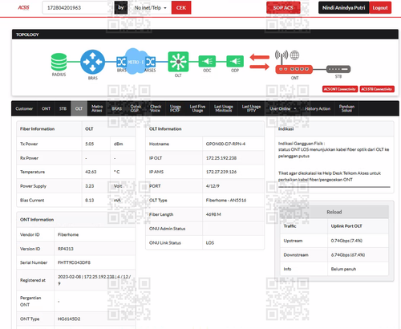Click the red bidirectional arrows icon
This screenshot has height=329, width=401.
coord(259,62)
